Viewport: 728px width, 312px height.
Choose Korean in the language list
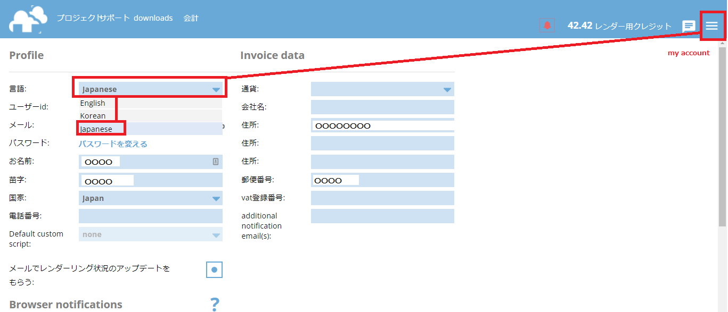coord(93,116)
